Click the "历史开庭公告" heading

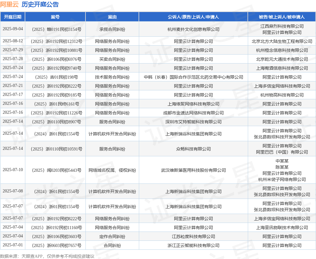pos(40,4)
